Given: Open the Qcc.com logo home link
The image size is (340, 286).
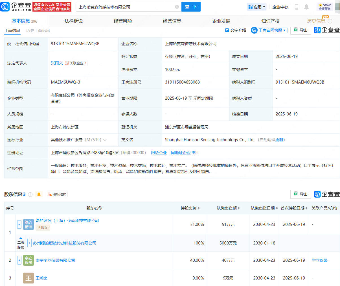Looking at the screenshot, I should coord(16,7).
